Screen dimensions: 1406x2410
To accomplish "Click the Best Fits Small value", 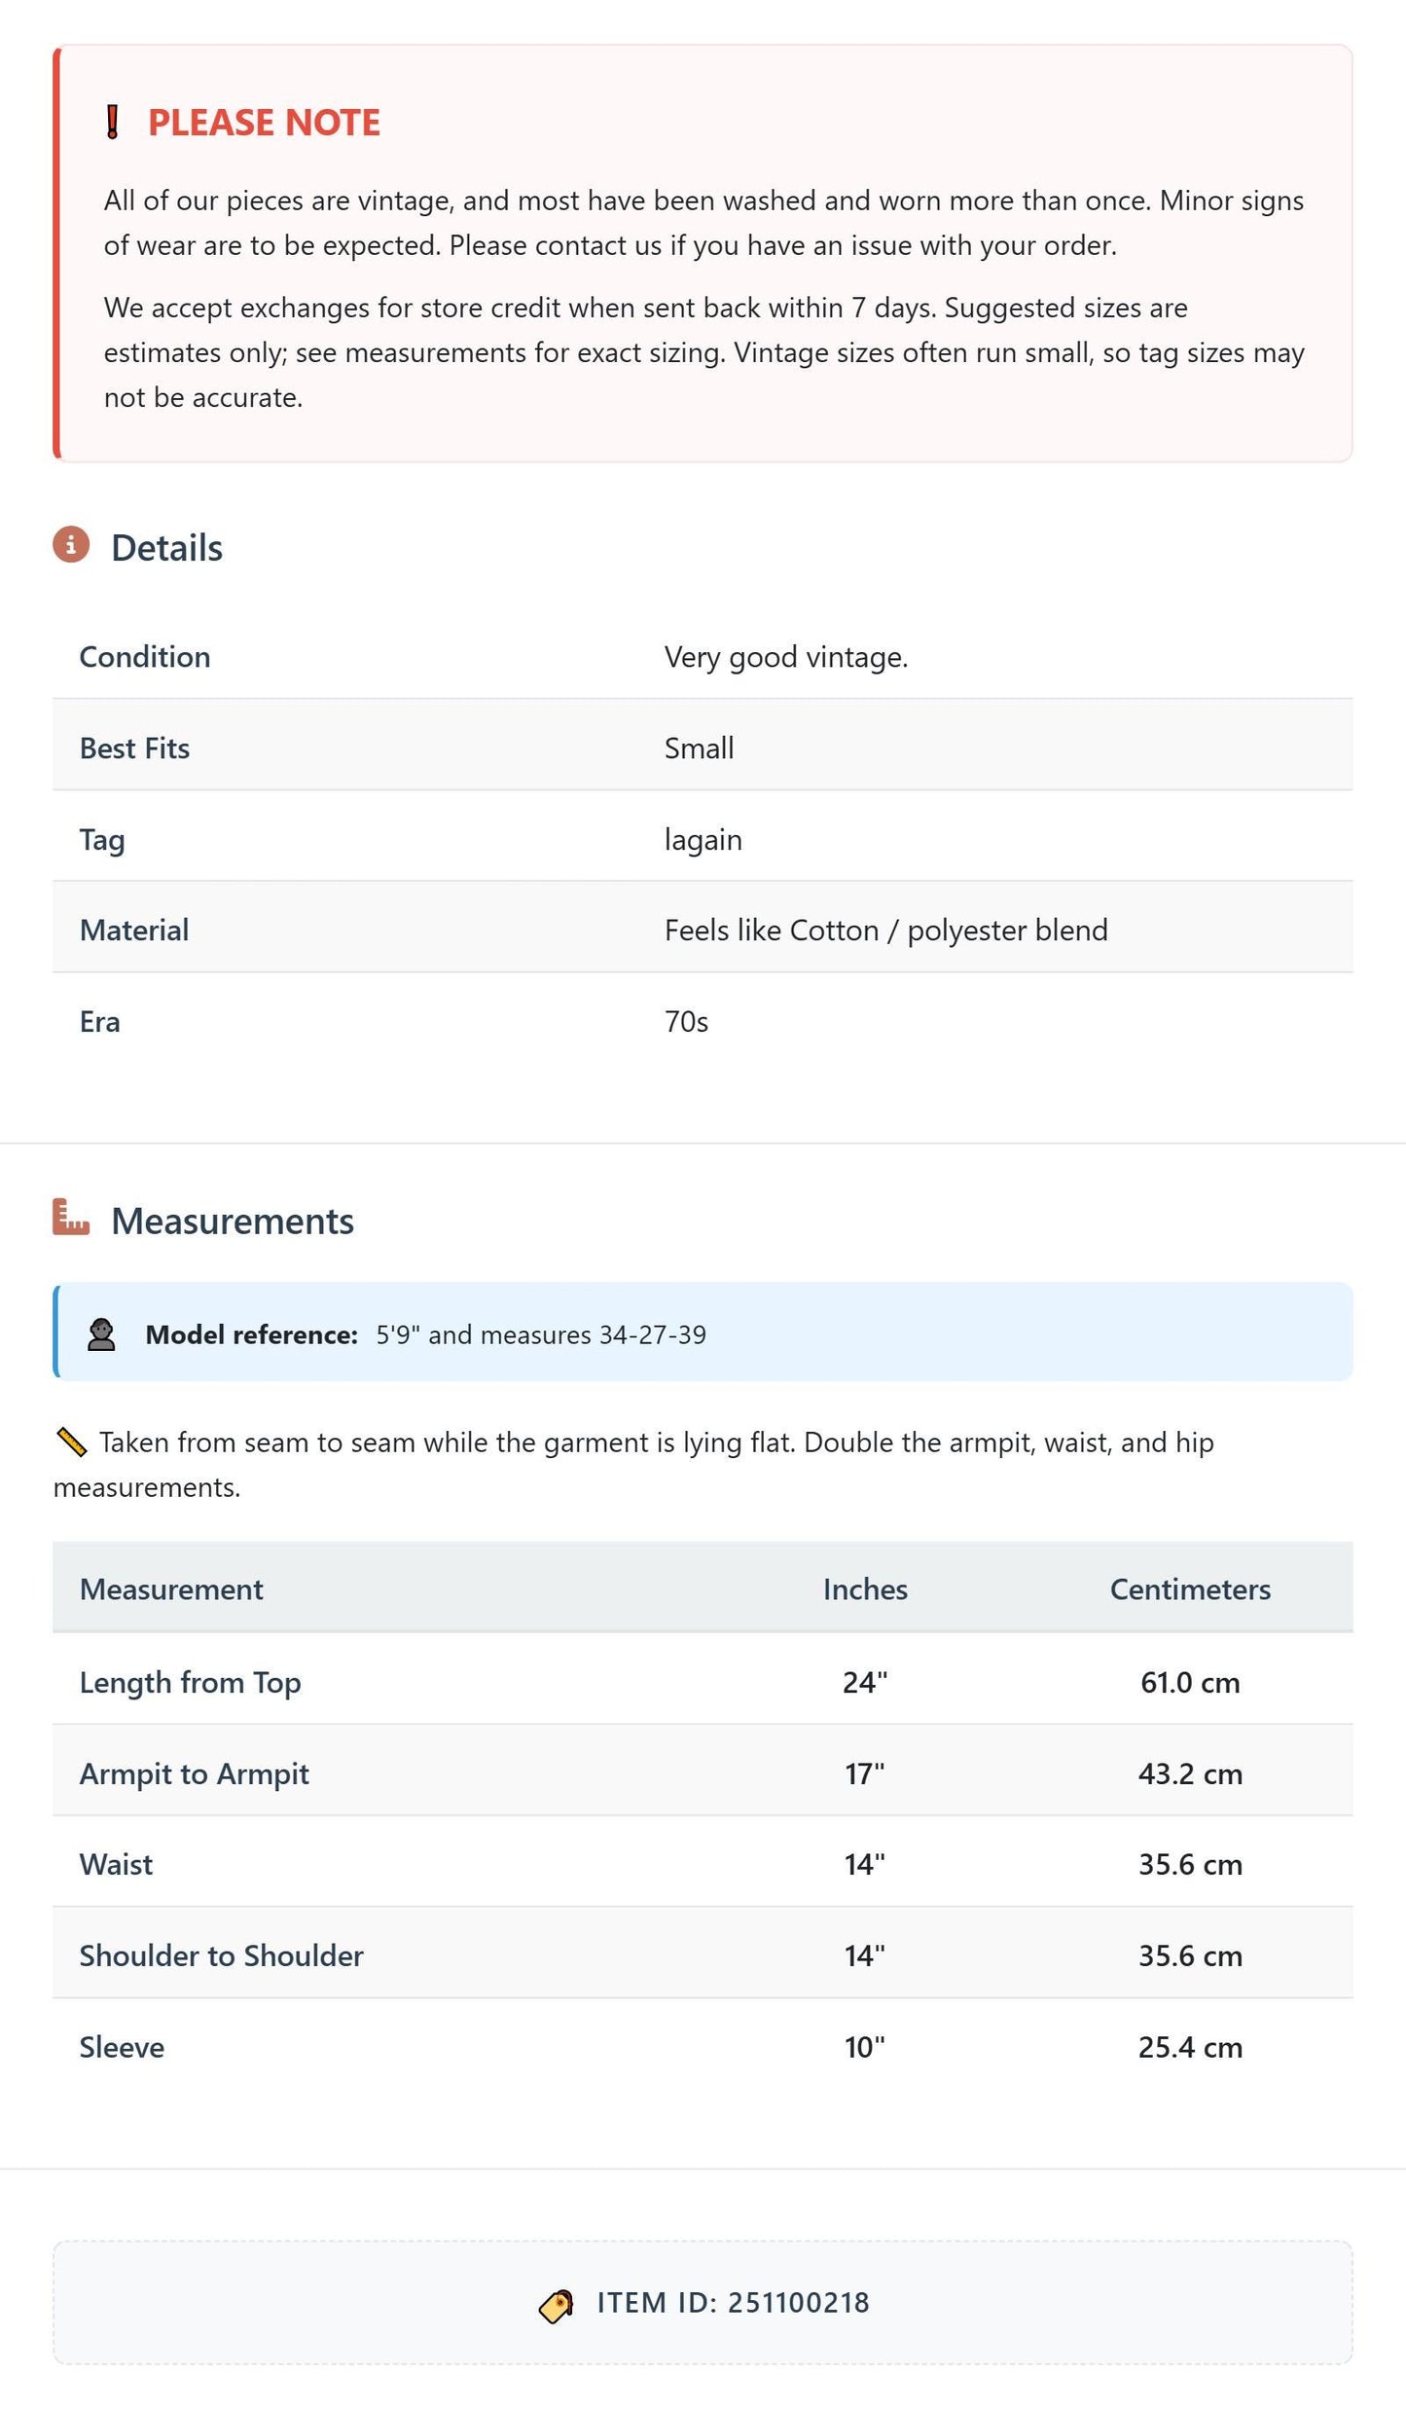I will [x=699, y=749].
